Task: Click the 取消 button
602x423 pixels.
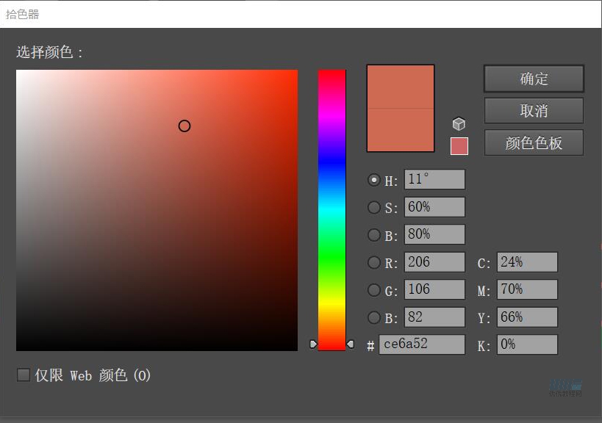Action: [534, 111]
